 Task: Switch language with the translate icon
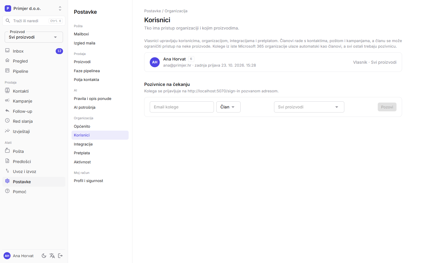(x=52, y=256)
